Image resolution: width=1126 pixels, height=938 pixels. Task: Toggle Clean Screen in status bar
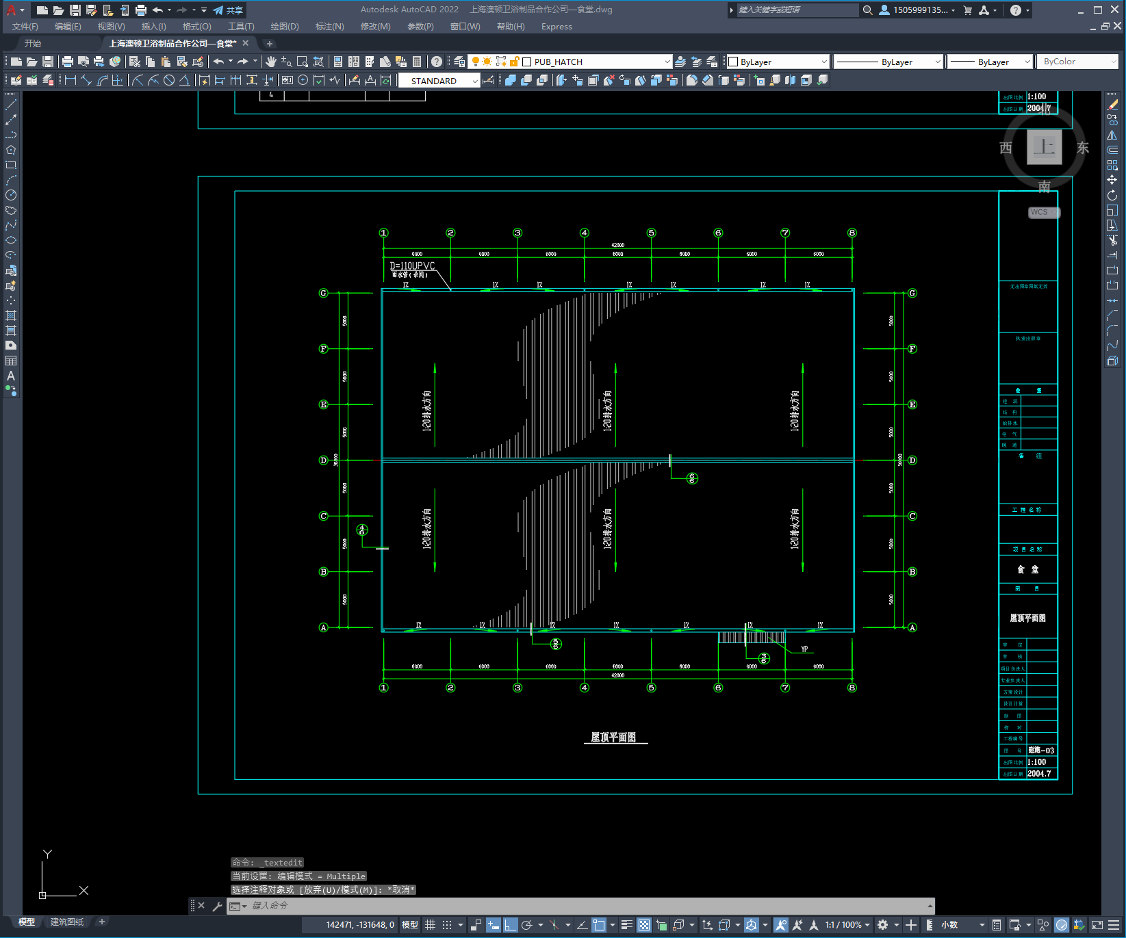pos(1097,925)
